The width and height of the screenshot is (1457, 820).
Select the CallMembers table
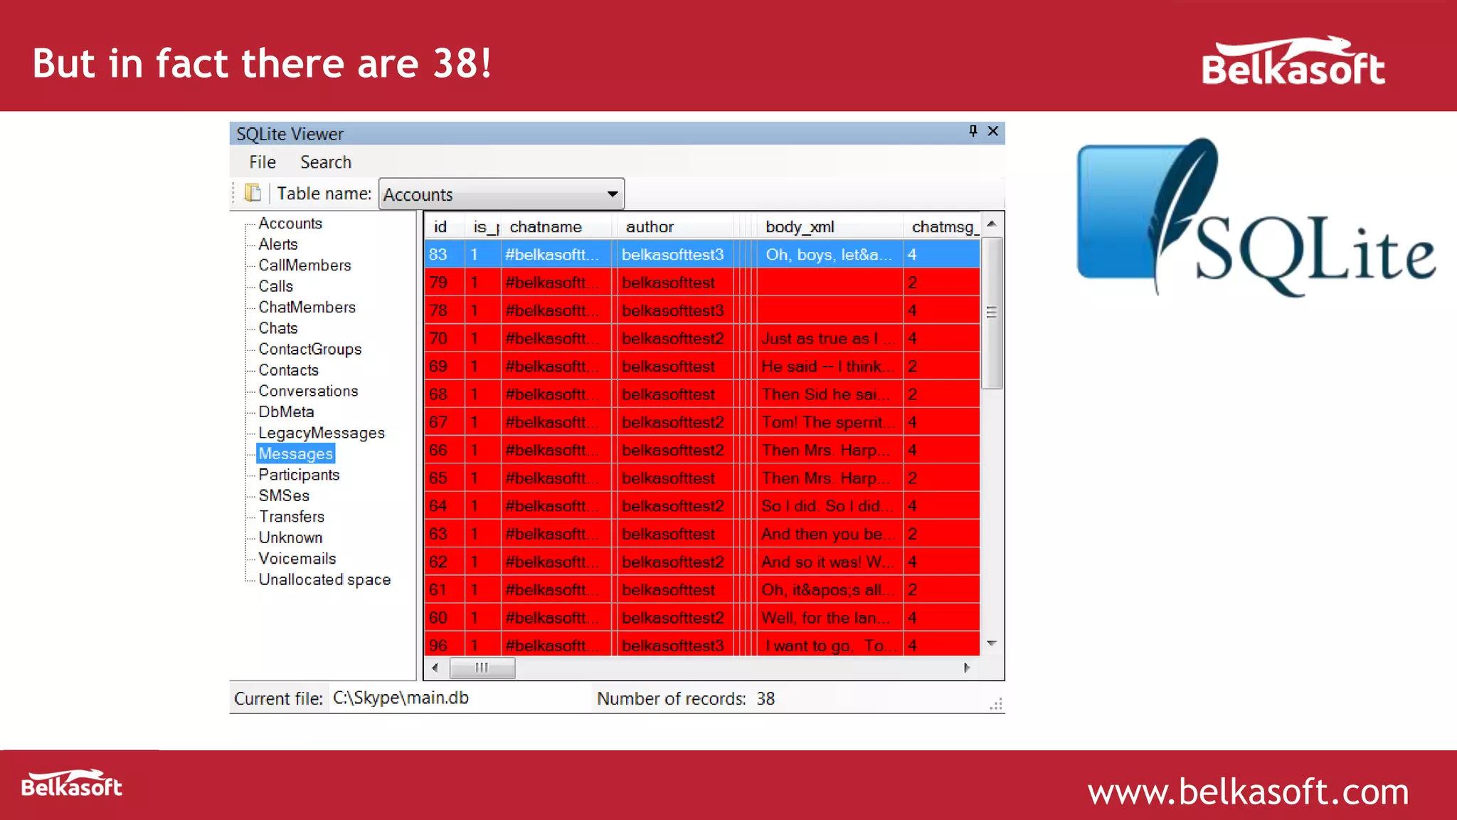click(x=305, y=266)
